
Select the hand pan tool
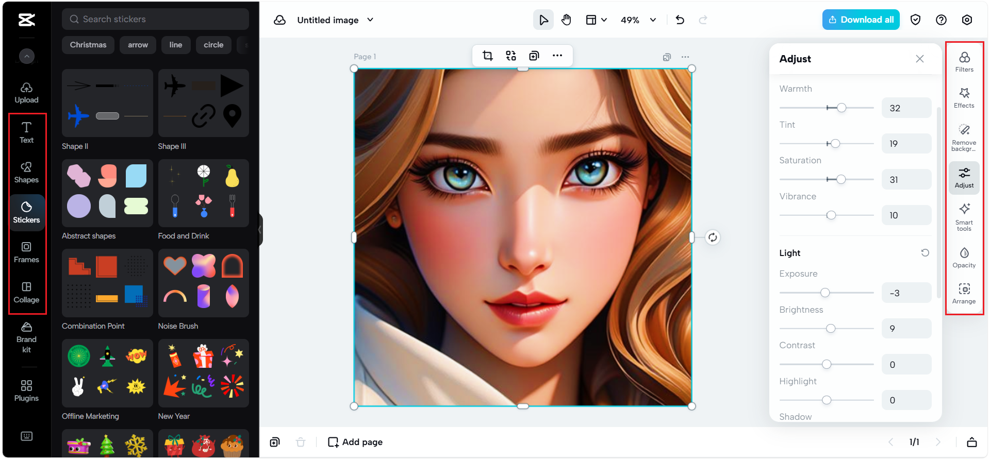pos(566,20)
